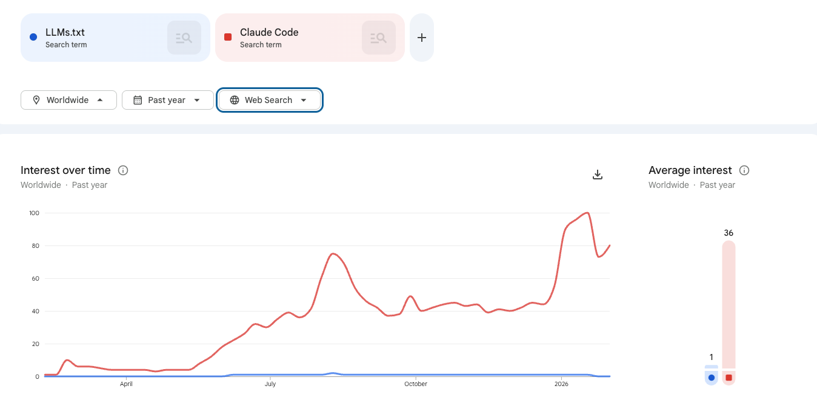Open search explore icon on LLMs.txt chip
Viewport: 817px width, 420px height.
(184, 38)
